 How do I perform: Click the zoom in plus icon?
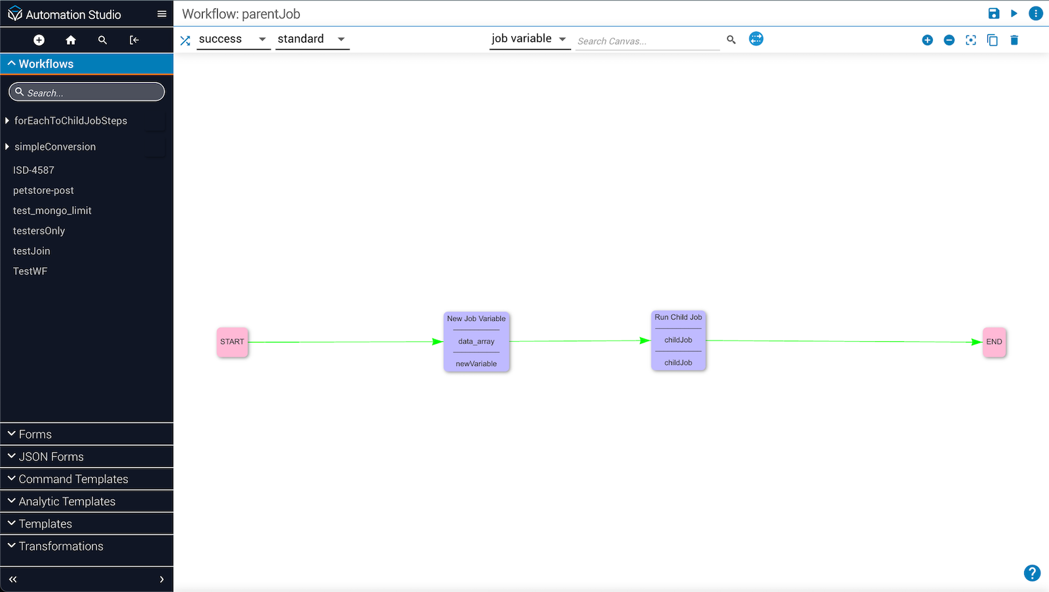click(x=927, y=41)
